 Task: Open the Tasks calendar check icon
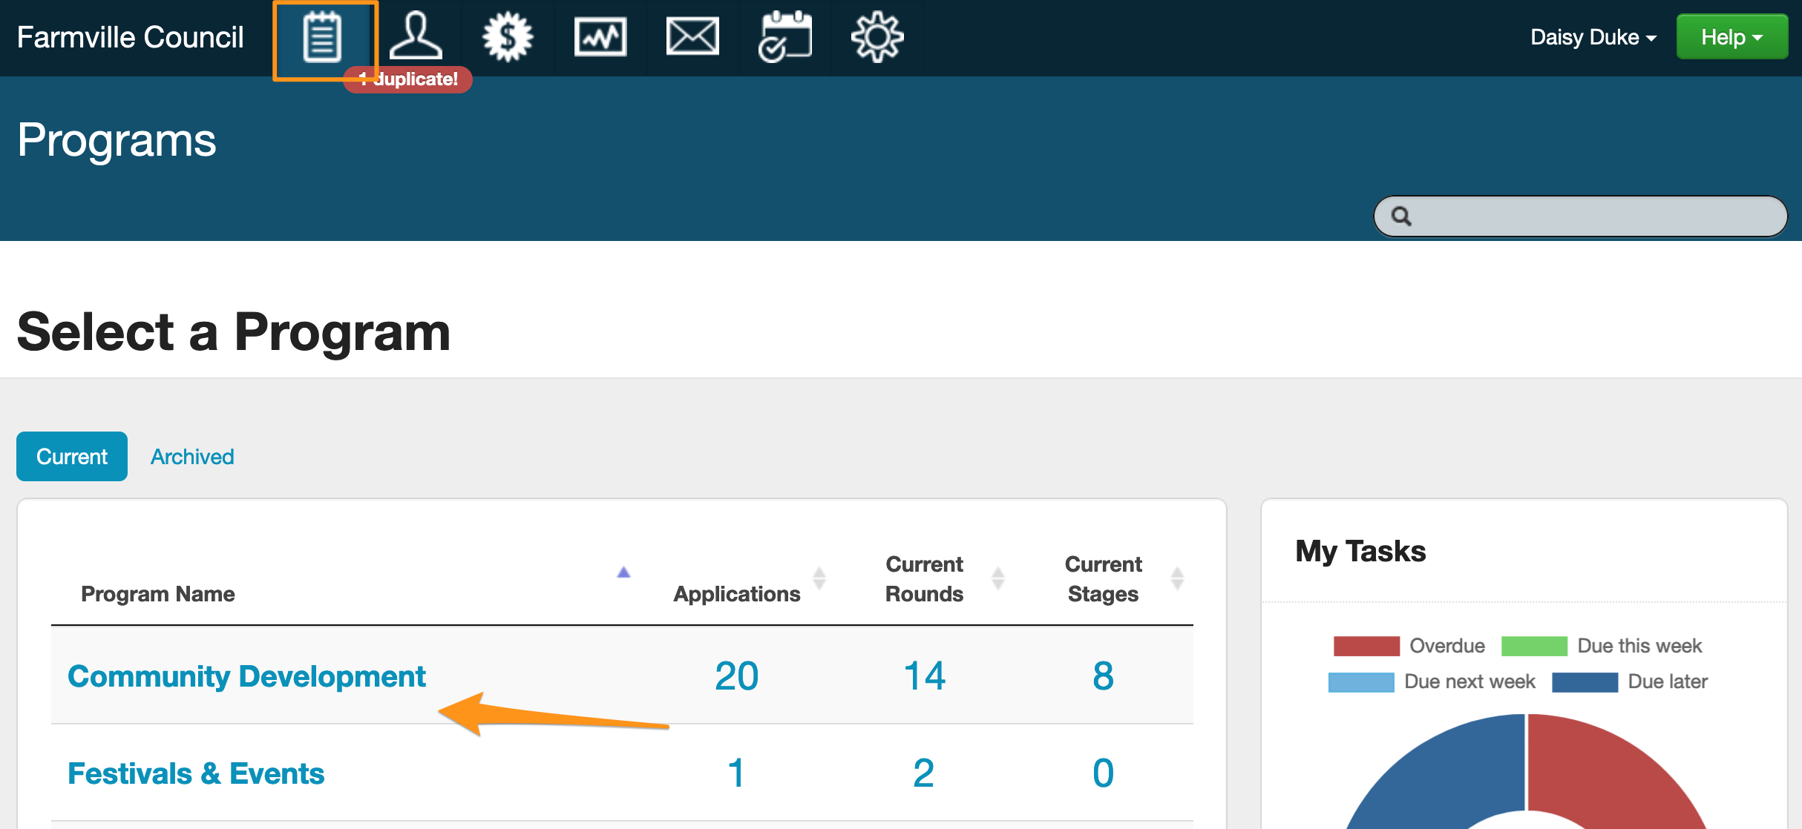coord(784,37)
